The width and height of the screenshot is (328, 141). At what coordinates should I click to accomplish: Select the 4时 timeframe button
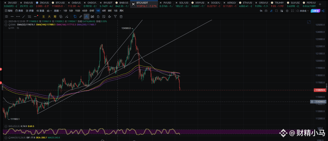pyautogui.click(x=104, y=11)
